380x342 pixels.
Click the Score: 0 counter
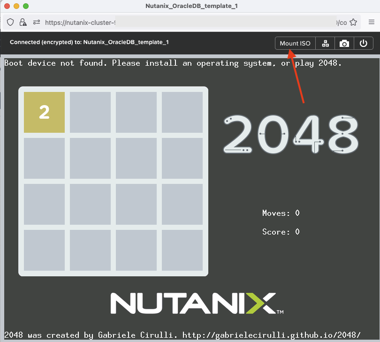click(281, 232)
